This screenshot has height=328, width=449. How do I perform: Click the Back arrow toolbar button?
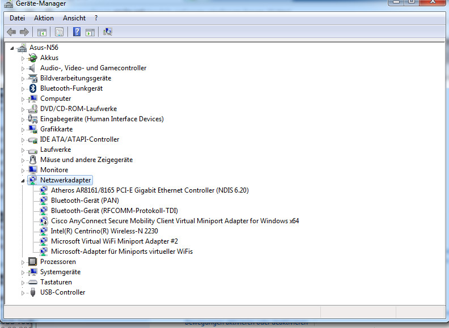coord(11,32)
